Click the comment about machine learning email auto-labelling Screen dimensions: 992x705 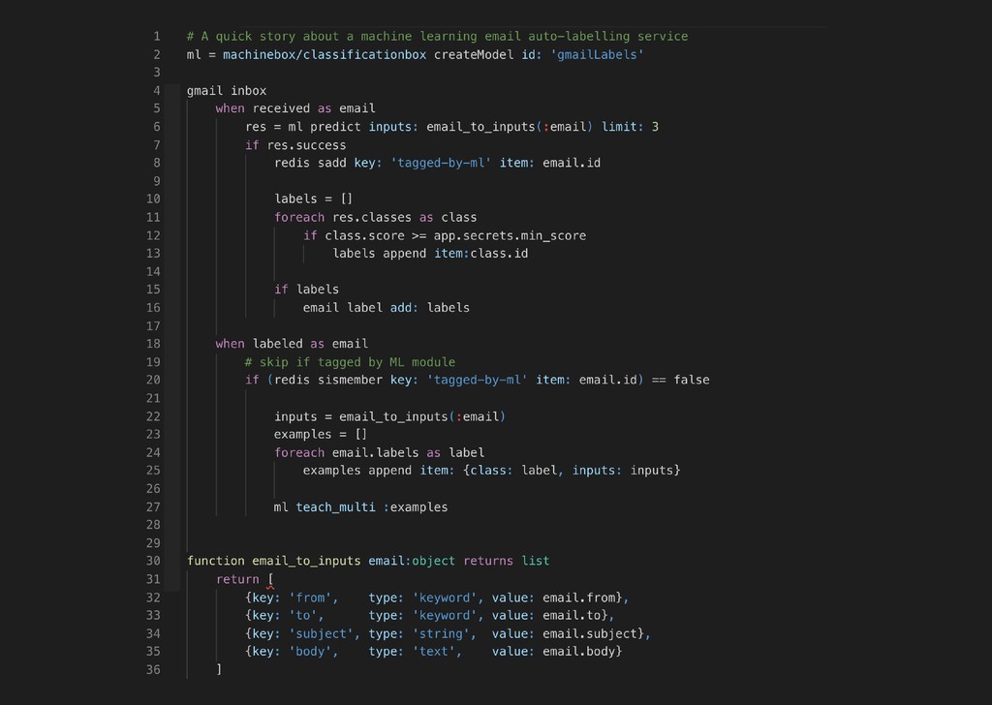tap(437, 37)
